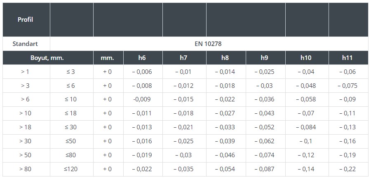Select the h8 column header
371x179 pixels.
pos(225,58)
